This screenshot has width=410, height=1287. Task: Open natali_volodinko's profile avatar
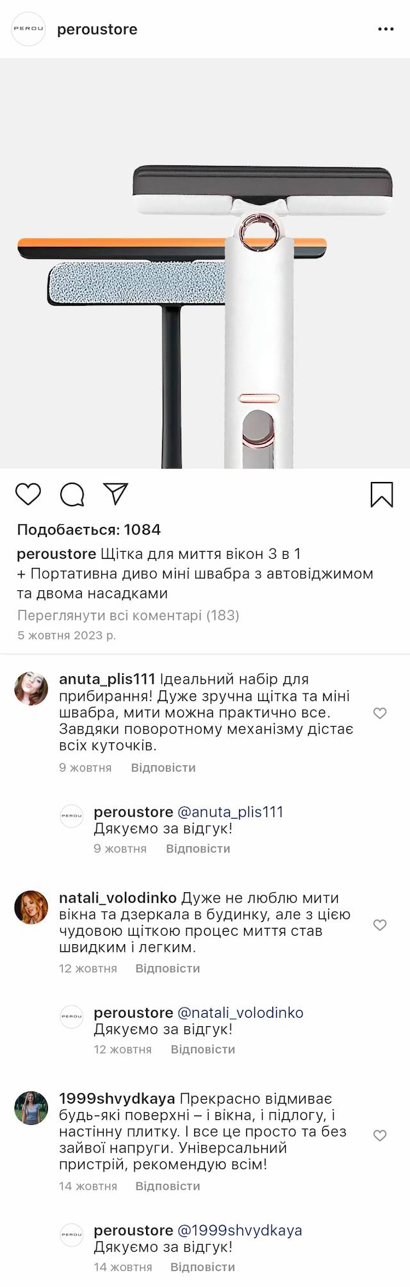point(31,907)
